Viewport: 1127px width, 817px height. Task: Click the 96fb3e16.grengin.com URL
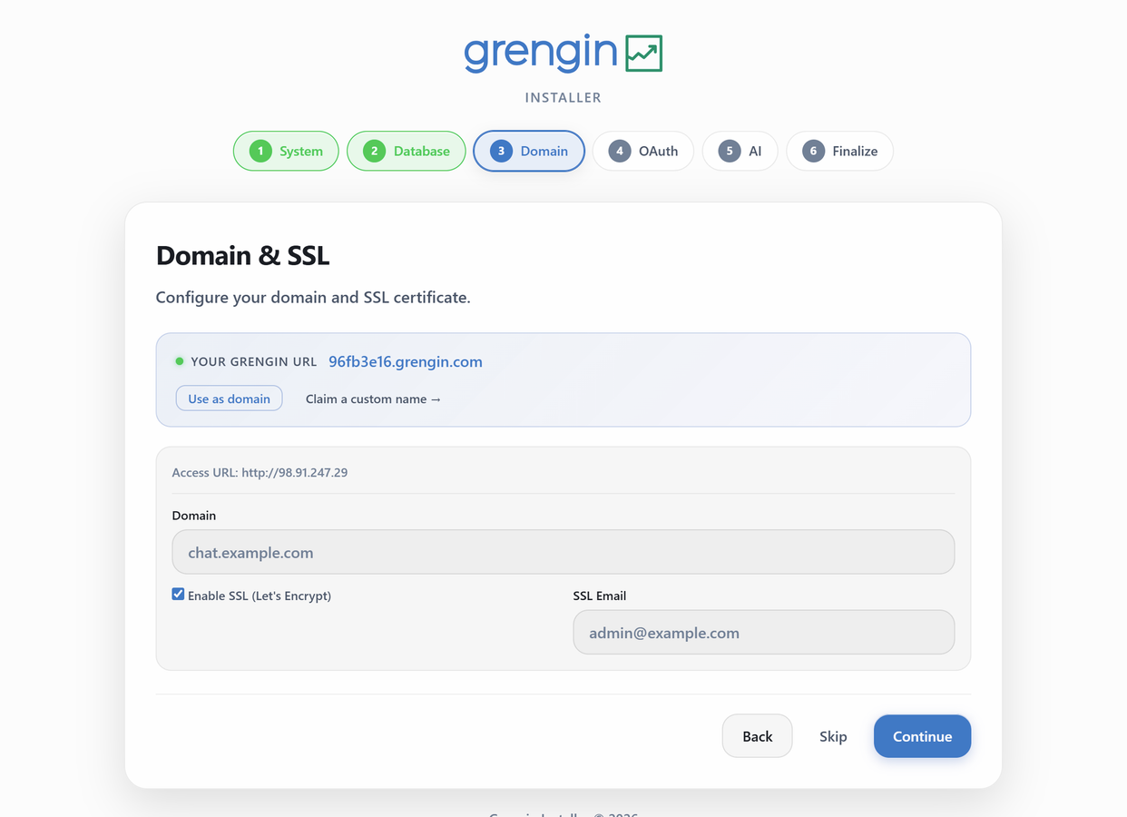(x=406, y=361)
